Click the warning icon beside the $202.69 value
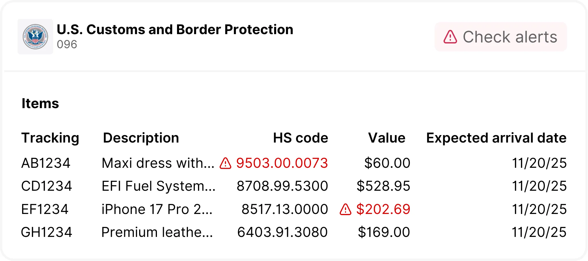The width and height of the screenshot is (588, 261). pyautogui.click(x=345, y=209)
